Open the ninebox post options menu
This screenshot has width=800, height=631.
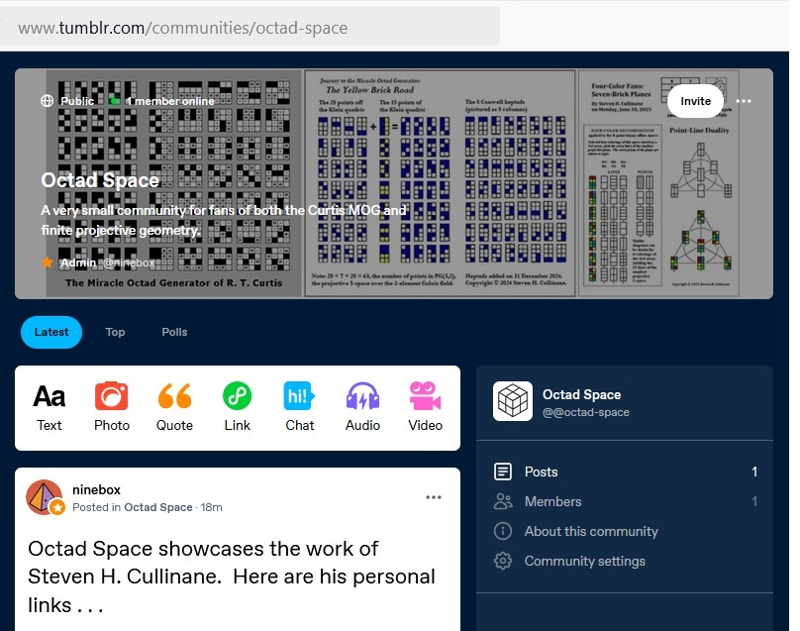[434, 497]
